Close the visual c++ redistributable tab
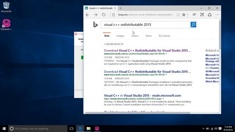Image resolution: width=235 pixels, height=132 pixels. click(x=115, y=8)
